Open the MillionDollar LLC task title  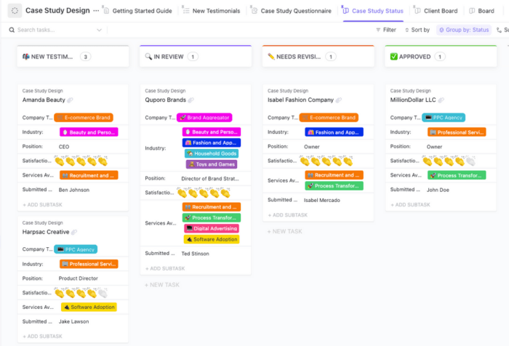[x=413, y=100]
